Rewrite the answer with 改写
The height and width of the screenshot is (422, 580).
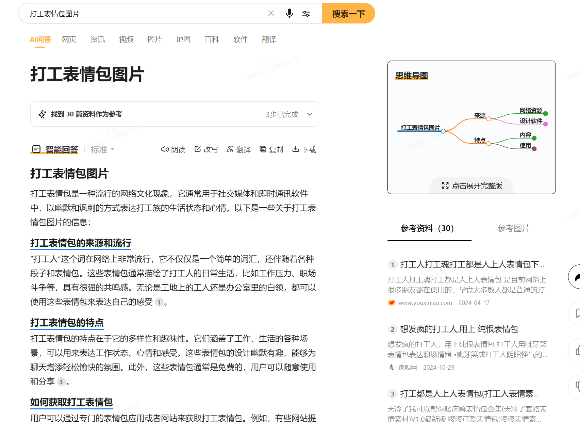click(x=206, y=149)
